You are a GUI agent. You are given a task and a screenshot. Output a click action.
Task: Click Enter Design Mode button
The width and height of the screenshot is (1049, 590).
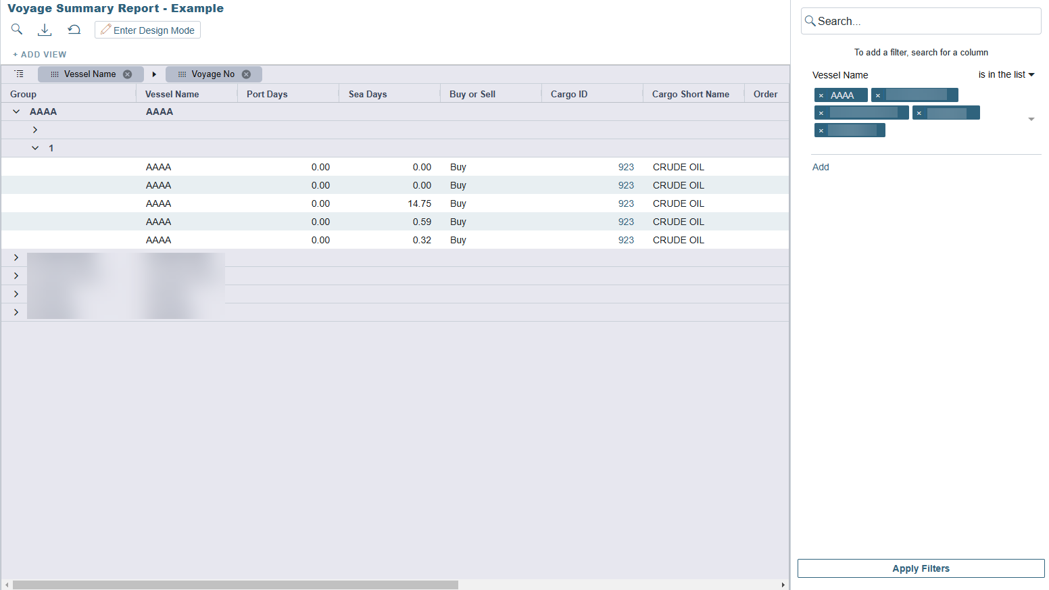147,30
